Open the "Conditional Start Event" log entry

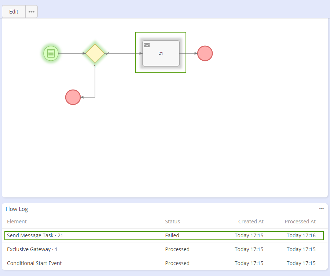(34, 263)
